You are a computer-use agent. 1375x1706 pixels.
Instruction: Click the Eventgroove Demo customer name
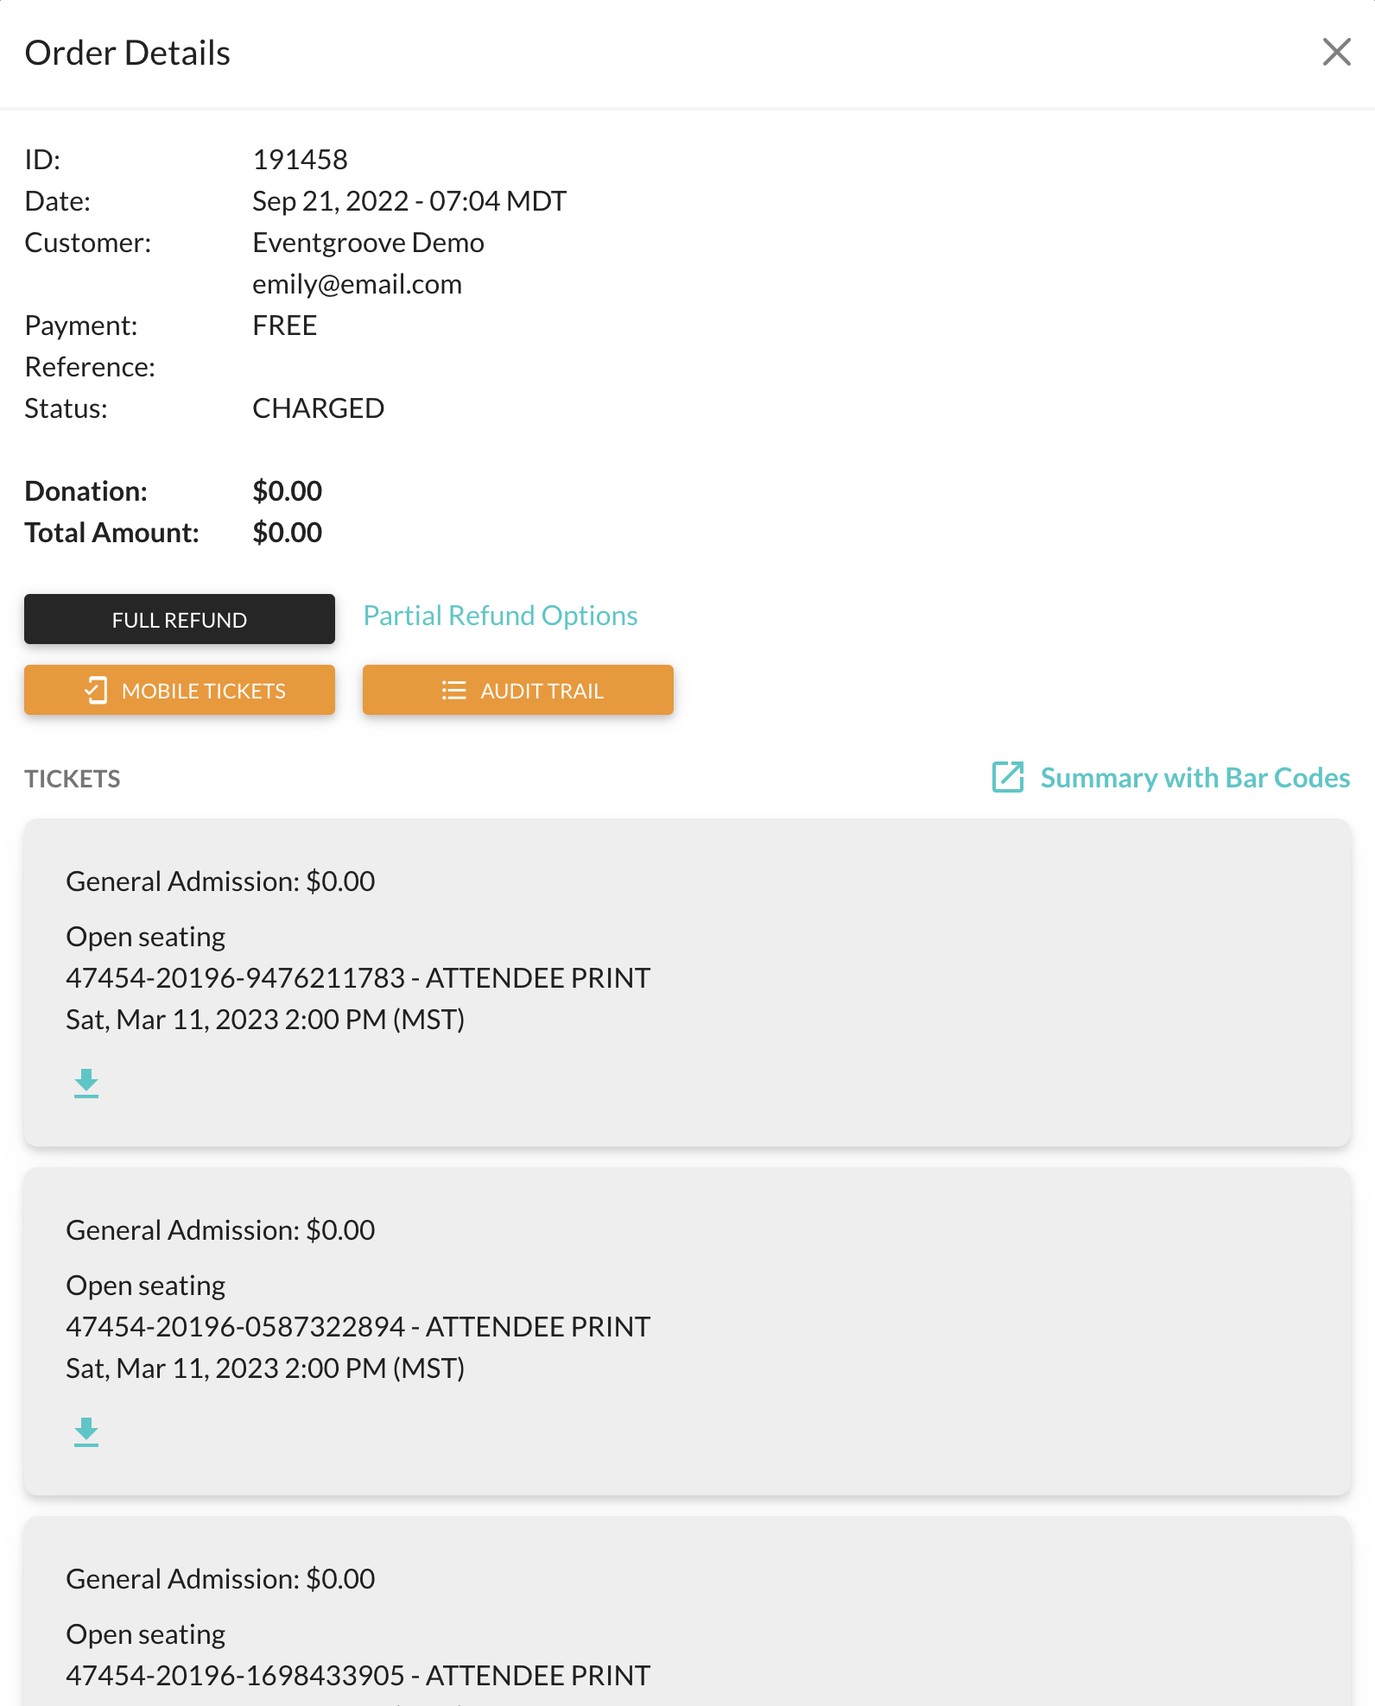coord(368,243)
